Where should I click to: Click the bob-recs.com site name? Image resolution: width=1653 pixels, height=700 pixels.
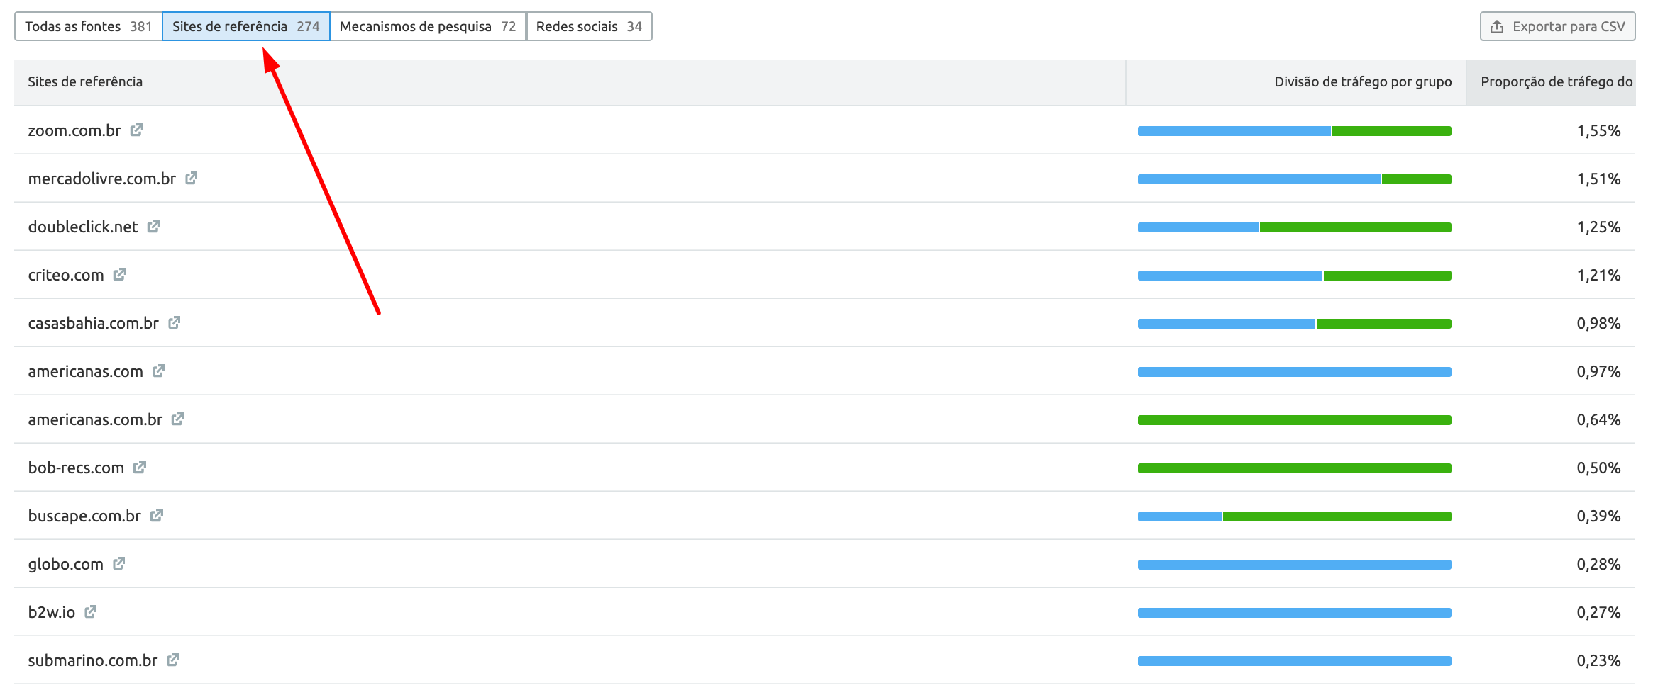76,468
